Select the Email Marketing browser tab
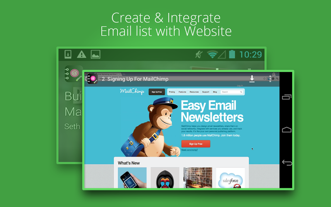 click(x=108, y=75)
